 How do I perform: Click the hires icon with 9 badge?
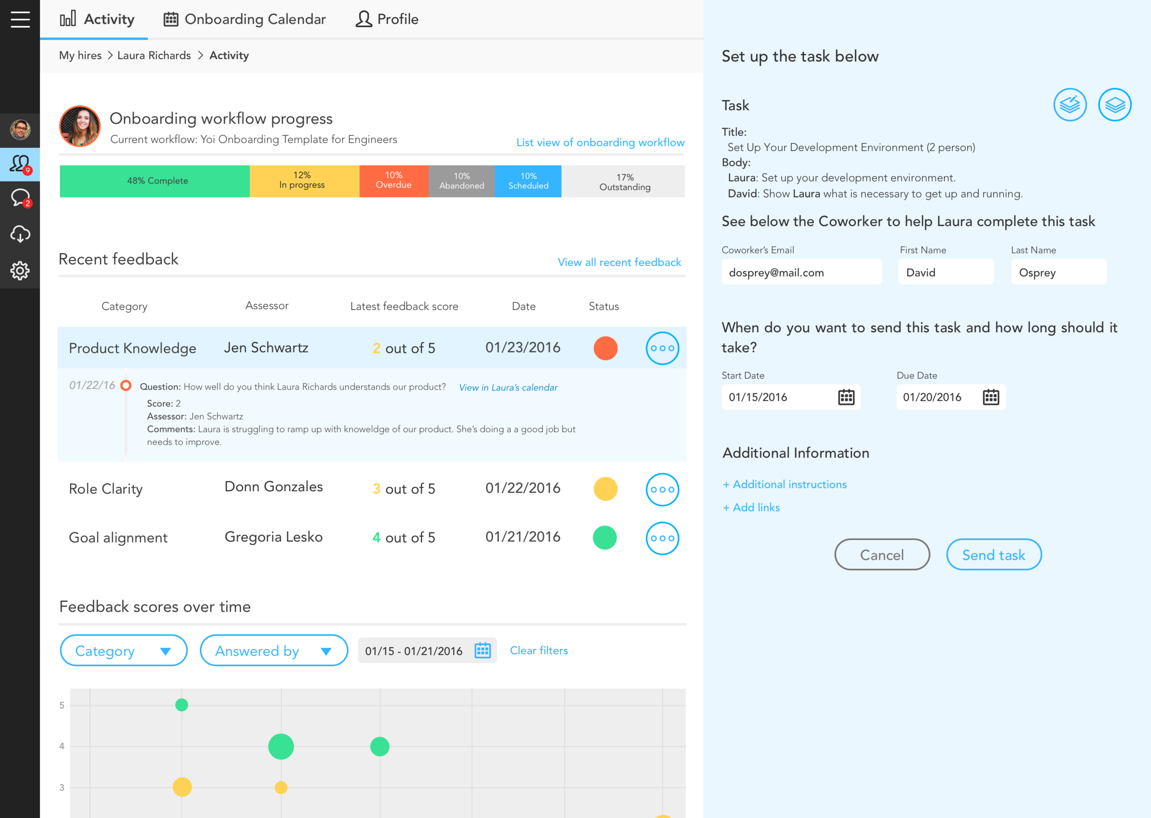20,164
